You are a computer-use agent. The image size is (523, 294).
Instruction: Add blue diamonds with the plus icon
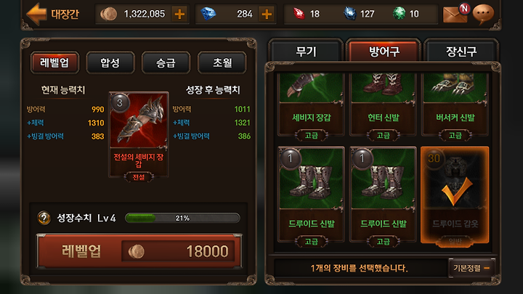coord(267,14)
